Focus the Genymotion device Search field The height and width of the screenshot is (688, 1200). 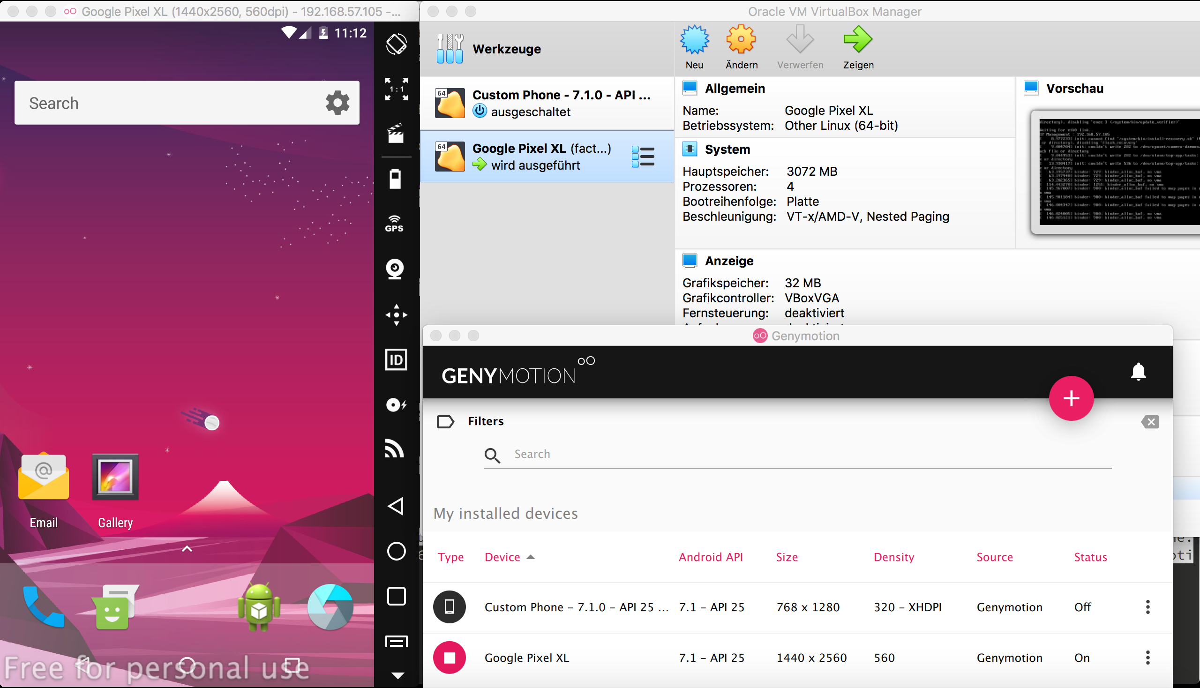[797, 455]
